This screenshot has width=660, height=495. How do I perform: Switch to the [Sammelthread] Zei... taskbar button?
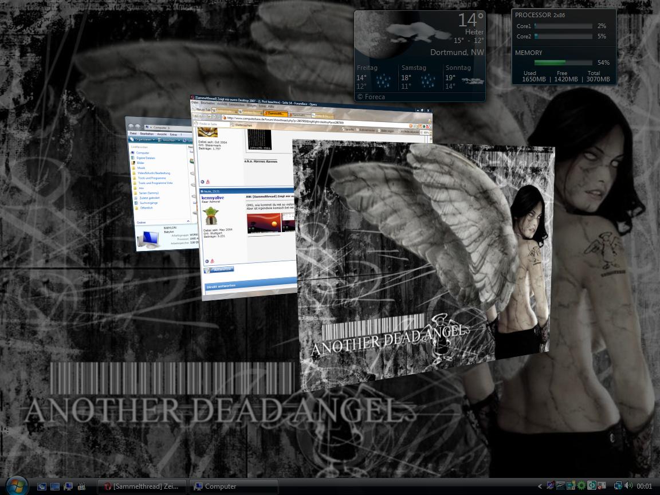[x=142, y=486]
